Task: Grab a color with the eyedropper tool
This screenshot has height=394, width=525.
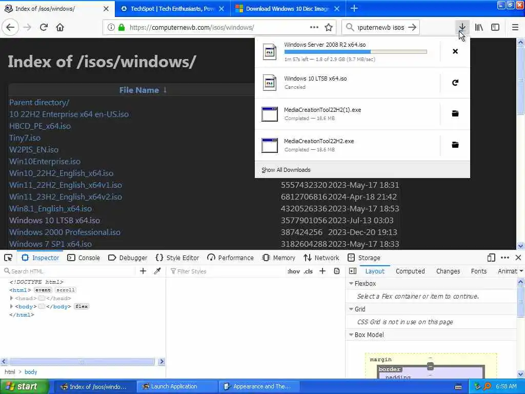Action: [x=157, y=271]
